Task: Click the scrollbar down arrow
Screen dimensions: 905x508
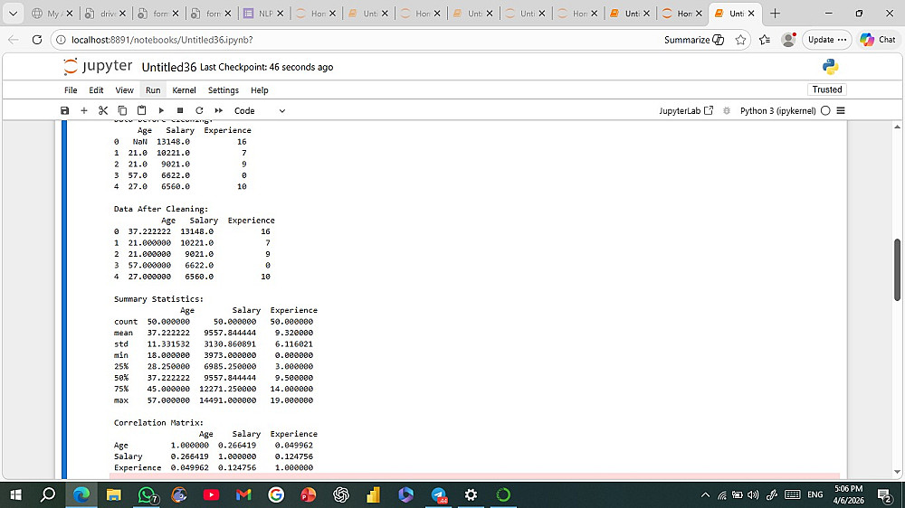Action: click(897, 472)
